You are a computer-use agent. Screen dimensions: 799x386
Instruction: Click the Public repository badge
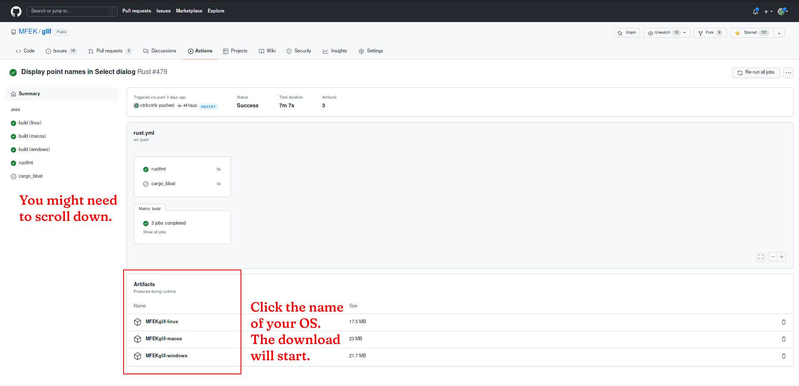point(62,32)
